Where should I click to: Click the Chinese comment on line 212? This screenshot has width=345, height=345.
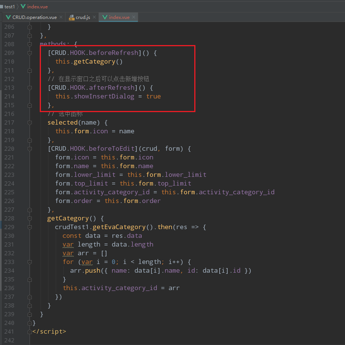click(98, 79)
